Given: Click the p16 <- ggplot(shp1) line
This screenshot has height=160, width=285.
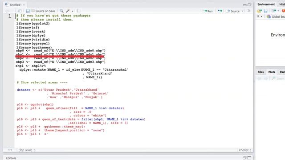Looking at the screenshot, I should pyautogui.click(x=35, y=104).
